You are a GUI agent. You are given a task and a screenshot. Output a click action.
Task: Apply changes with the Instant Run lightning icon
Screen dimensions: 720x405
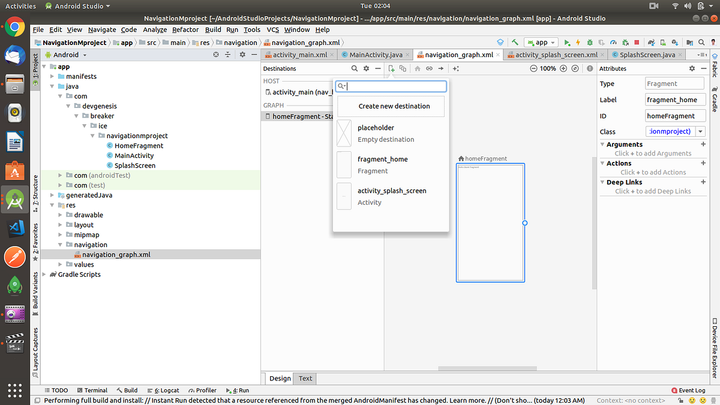click(x=578, y=43)
